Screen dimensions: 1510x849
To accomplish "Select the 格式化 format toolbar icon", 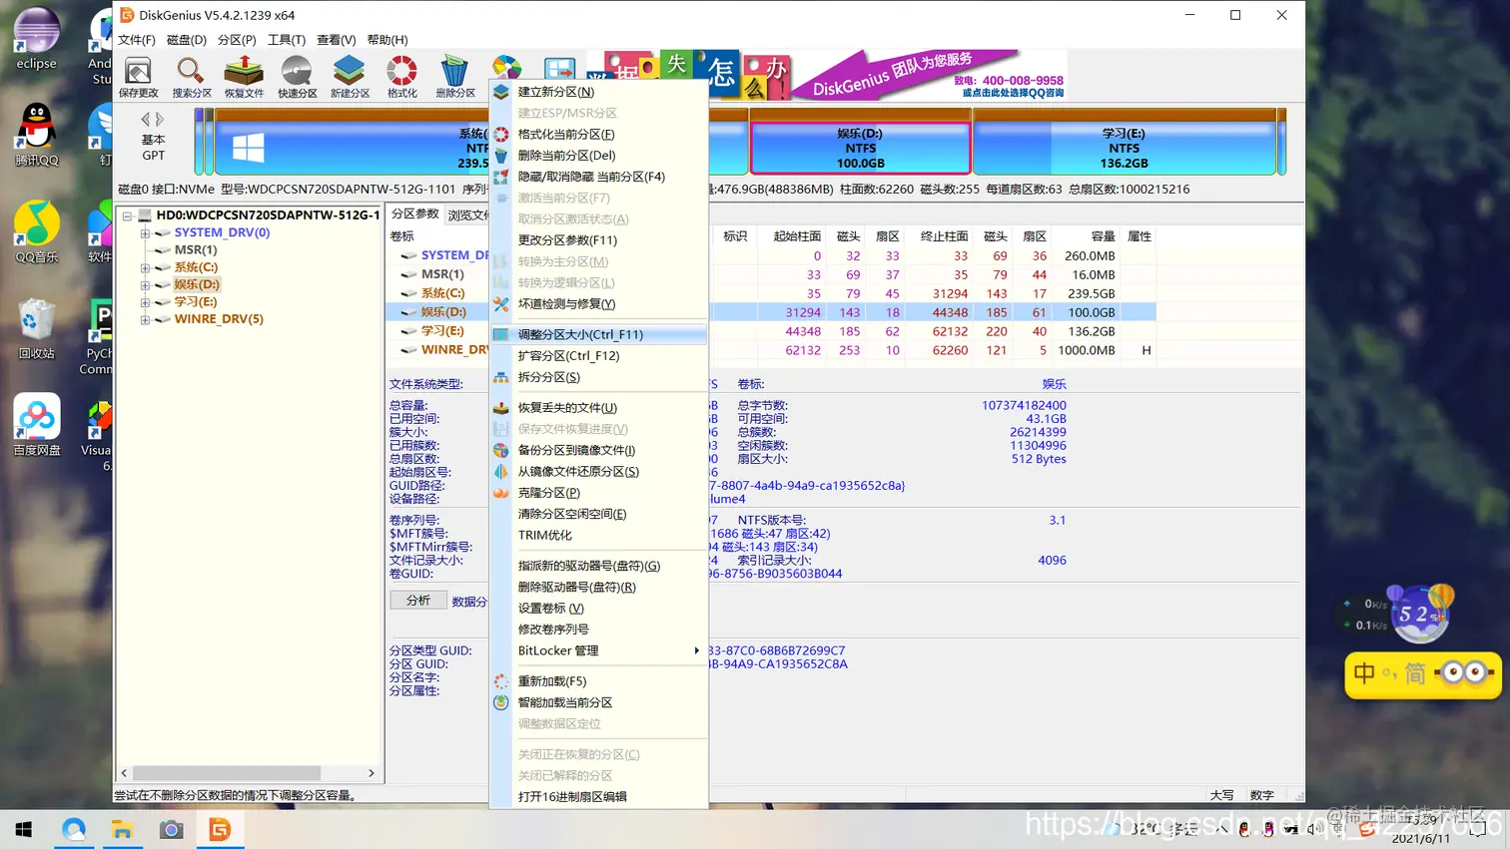I will click(x=401, y=74).
